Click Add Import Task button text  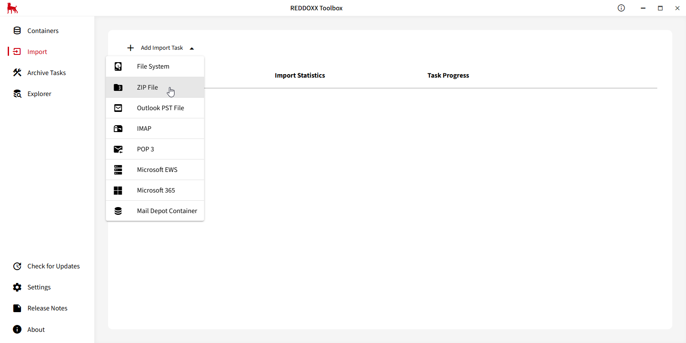(162, 48)
